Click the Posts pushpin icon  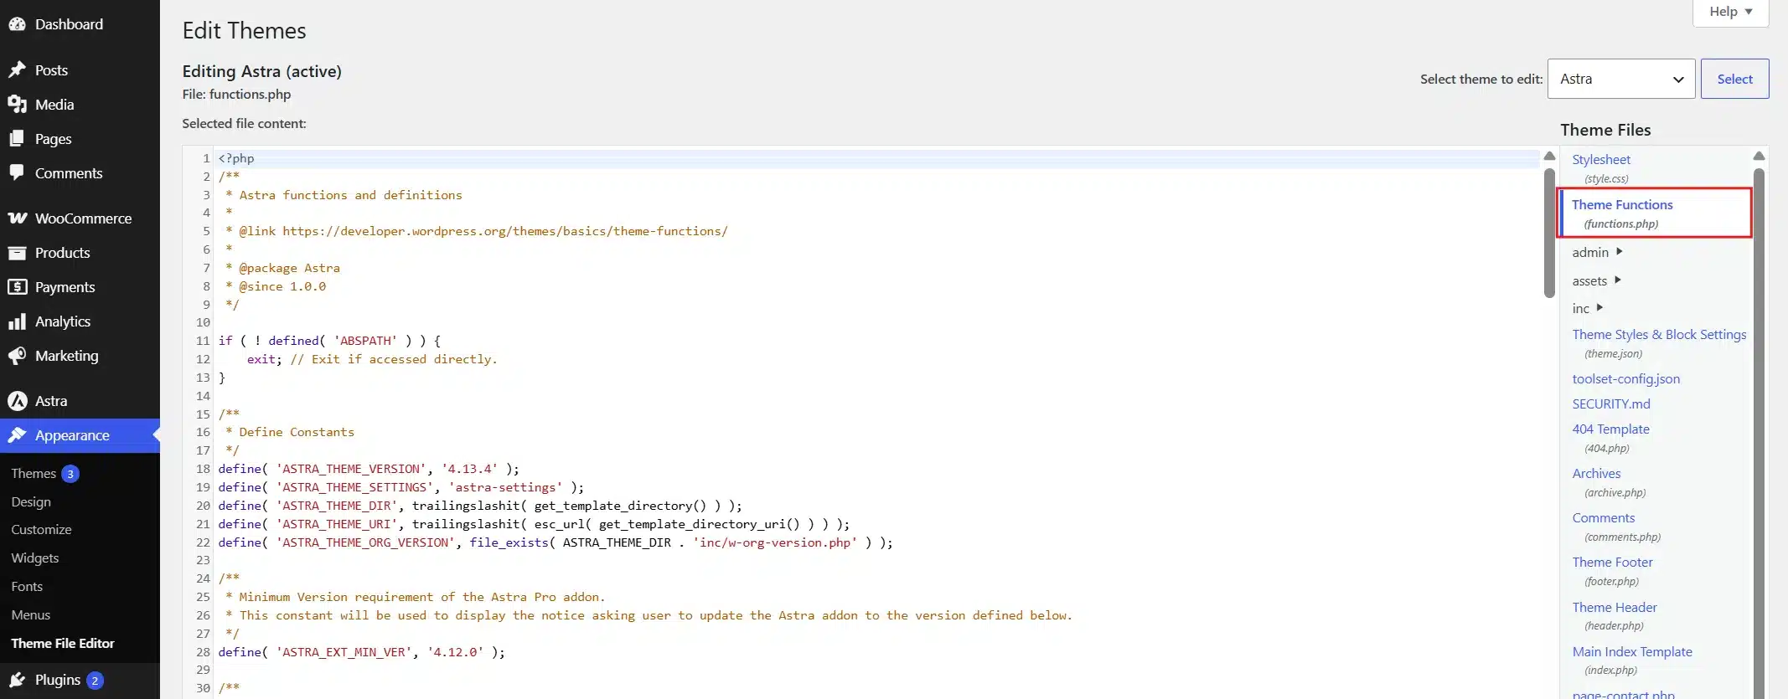click(x=17, y=69)
